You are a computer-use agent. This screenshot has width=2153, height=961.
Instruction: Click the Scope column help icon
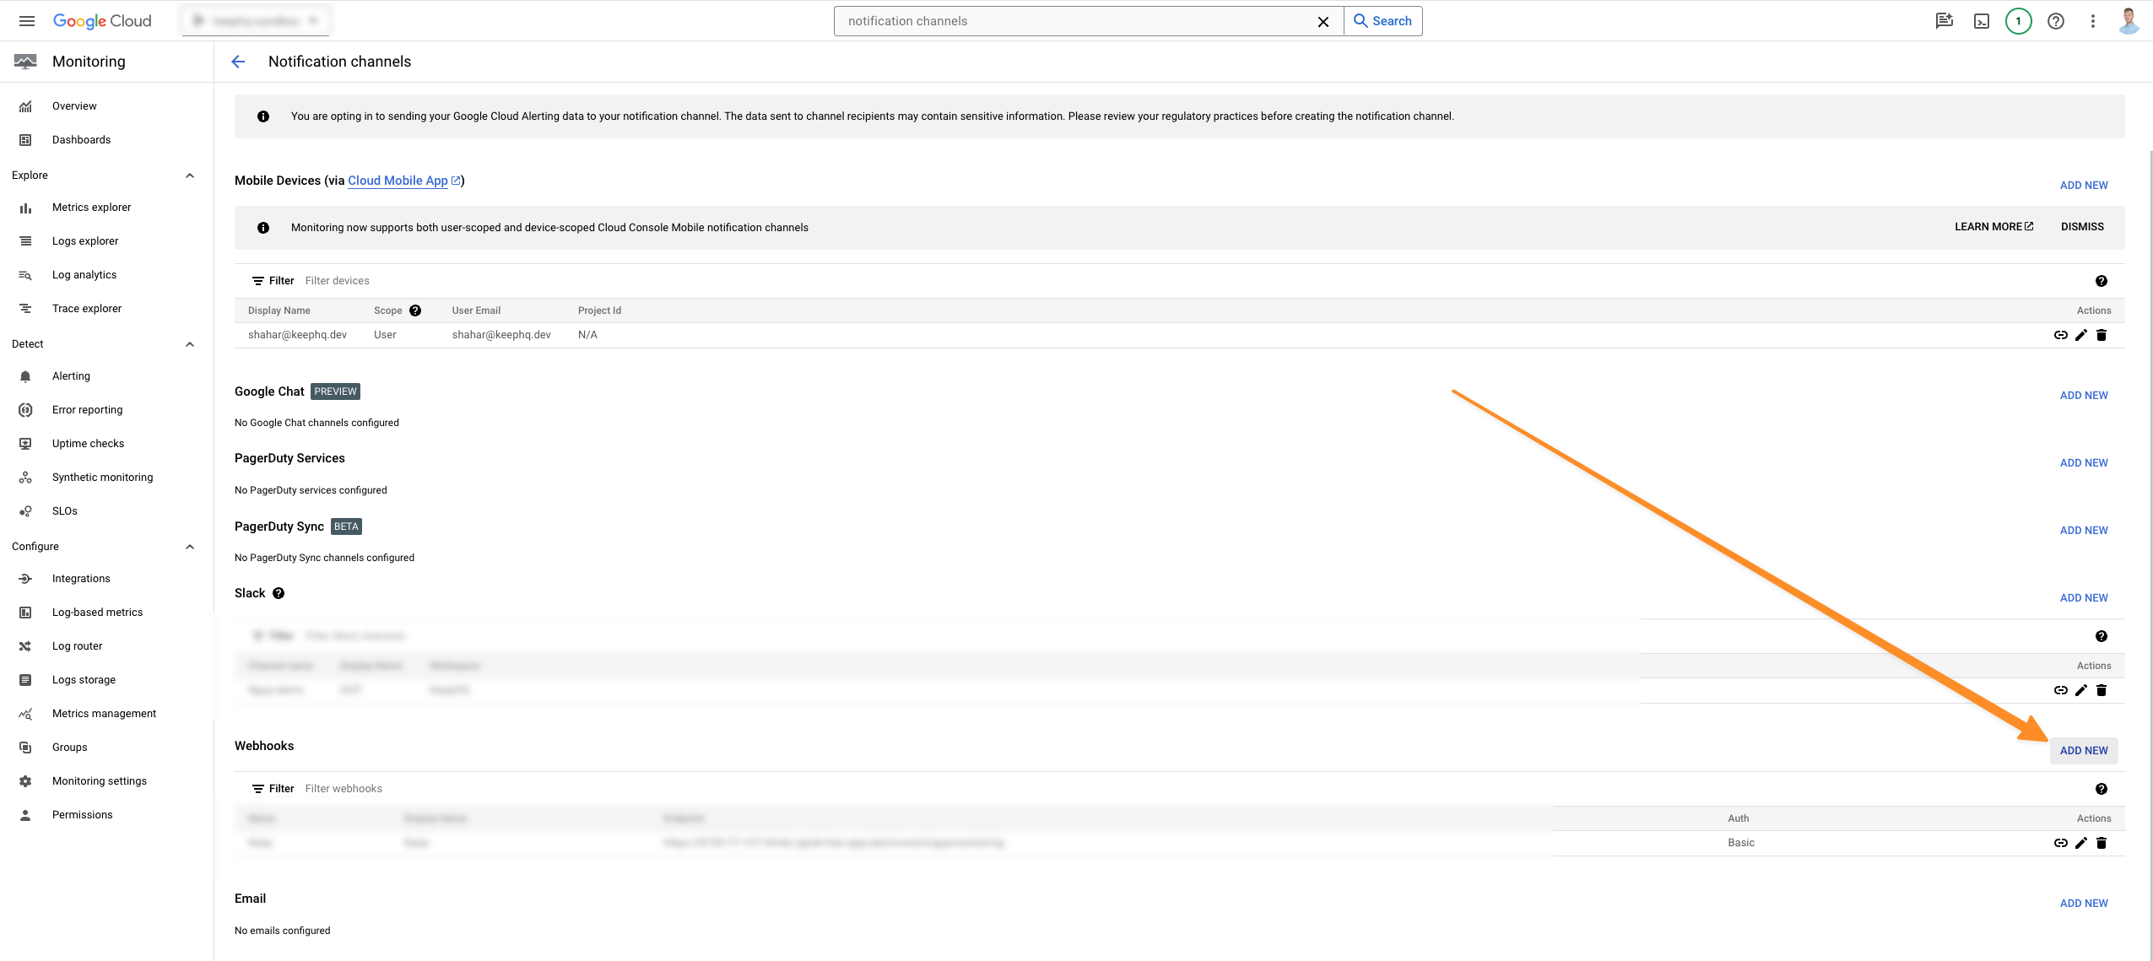click(415, 310)
